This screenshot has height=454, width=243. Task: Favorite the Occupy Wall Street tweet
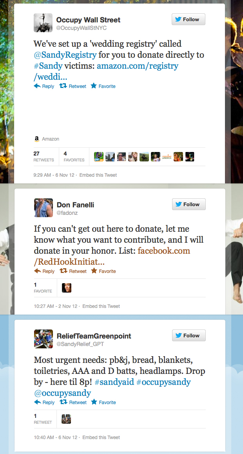[103, 86]
